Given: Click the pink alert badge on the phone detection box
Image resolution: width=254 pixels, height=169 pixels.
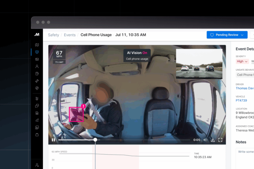Looking at the screenshot, I should tap(83, 106).
